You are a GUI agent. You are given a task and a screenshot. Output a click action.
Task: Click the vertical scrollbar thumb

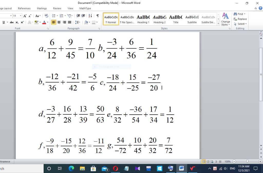261,74
